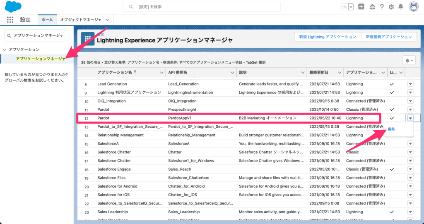Click the Chatter_for_Android API name cell

[186, 186]
